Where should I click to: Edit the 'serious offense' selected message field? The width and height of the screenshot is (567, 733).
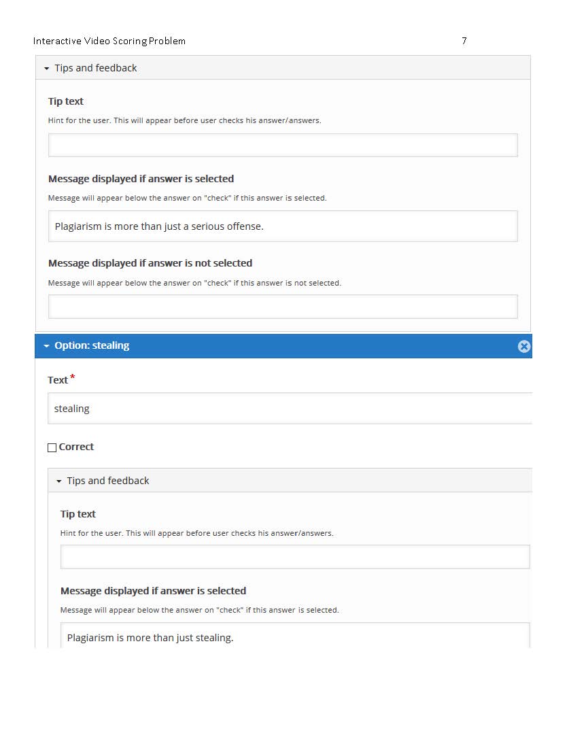click(x=283, y=226)
